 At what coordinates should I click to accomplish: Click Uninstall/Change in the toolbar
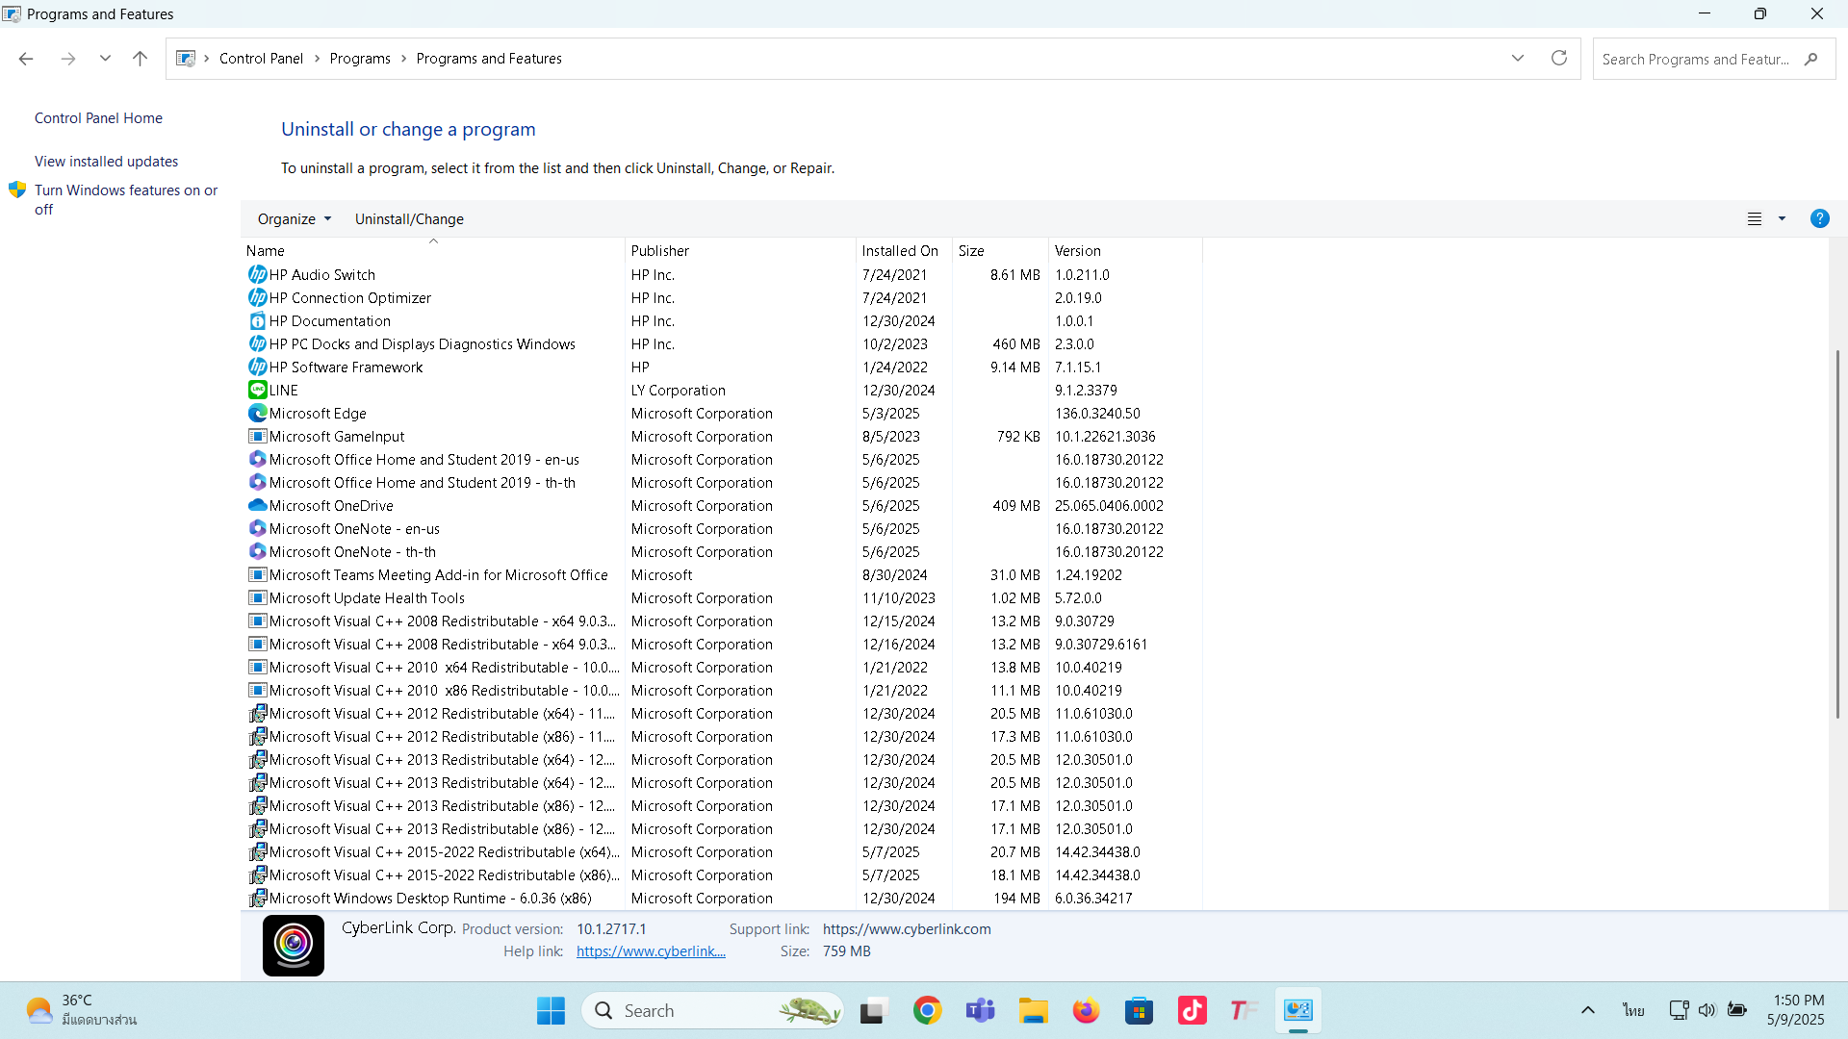(x=409, y=219)
